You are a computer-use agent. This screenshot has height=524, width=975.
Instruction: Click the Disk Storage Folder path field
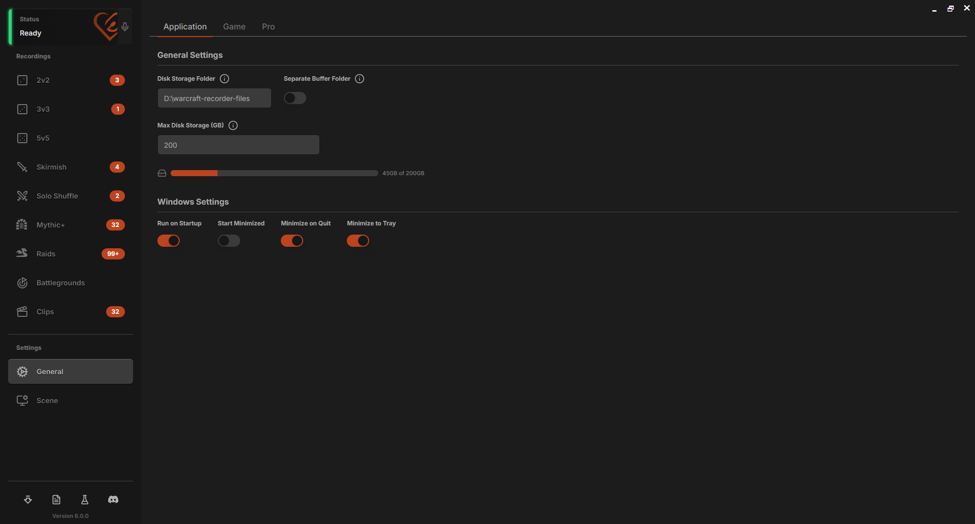[x=214, y=98]
